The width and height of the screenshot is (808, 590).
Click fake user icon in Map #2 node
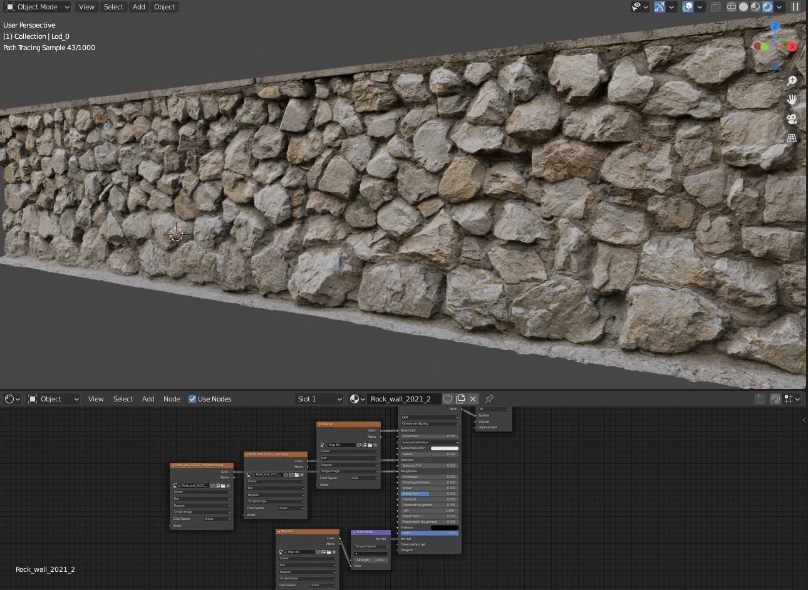(x=360, y=445)
